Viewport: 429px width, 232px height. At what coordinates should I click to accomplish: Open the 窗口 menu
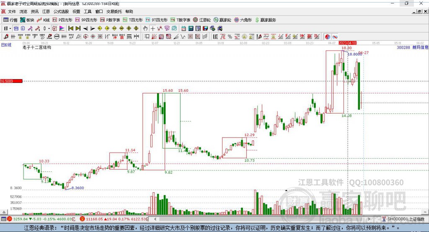tap(99, 11)
